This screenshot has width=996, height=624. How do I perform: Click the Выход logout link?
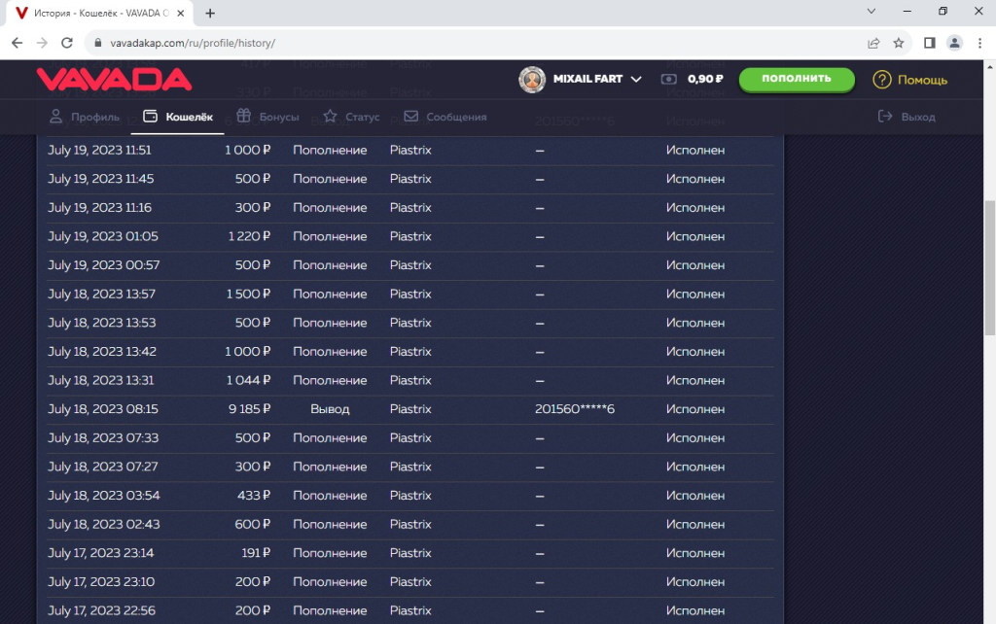click(907, 117)
